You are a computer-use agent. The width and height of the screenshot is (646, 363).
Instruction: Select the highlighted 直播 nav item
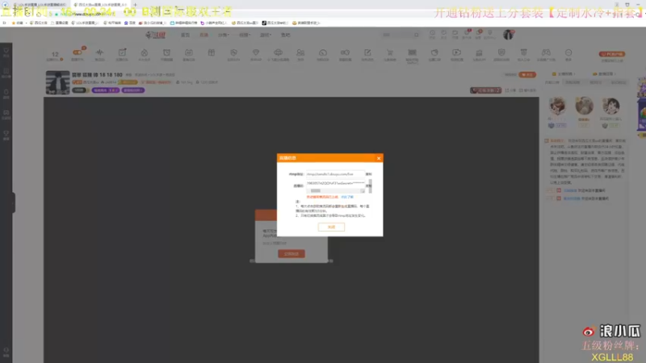[x=204, y=35]
